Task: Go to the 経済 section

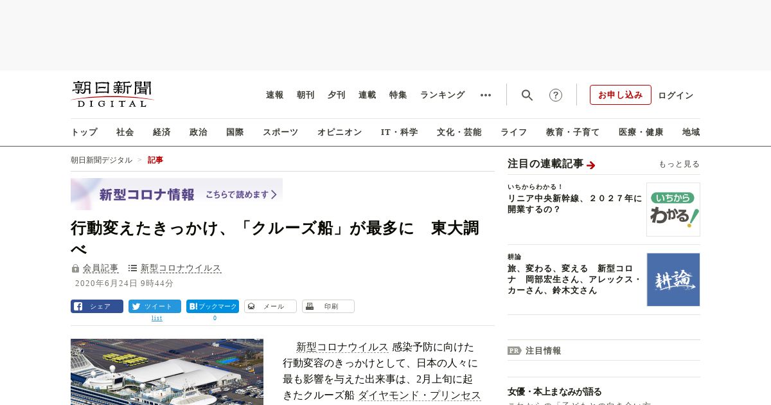Action: coord(162,132)
